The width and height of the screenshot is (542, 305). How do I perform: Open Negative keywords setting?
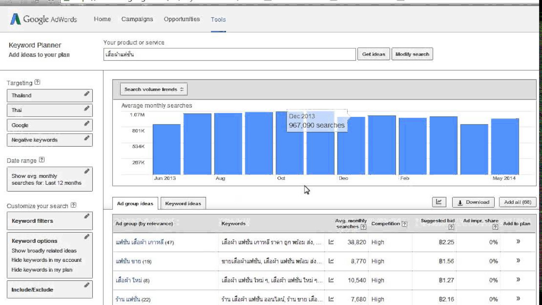(50, 140)
